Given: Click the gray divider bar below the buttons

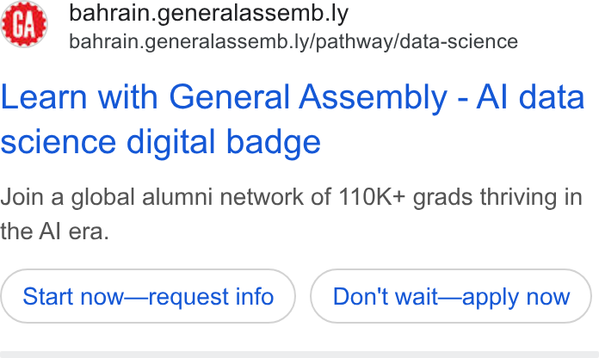Looking at the screenshot, I should point(299,355).
